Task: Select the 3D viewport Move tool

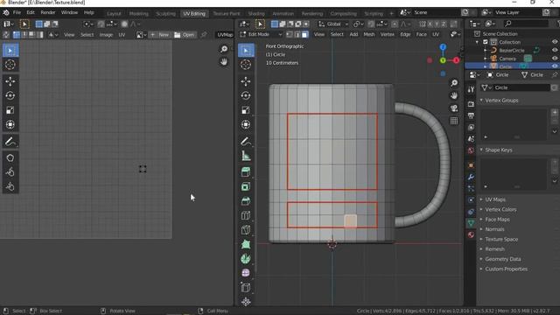Action: coord(246,81)
